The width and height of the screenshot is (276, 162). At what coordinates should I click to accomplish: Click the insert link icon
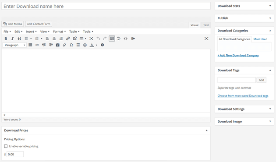click(x=68, y=39)
